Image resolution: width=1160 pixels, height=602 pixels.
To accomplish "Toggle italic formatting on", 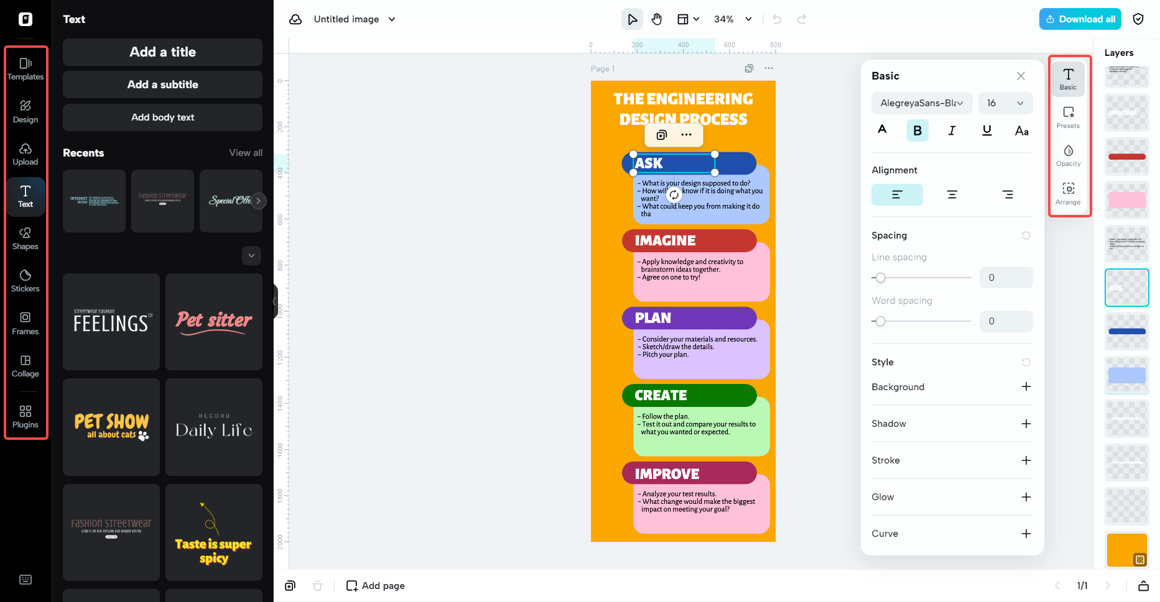I will point(952,130).
